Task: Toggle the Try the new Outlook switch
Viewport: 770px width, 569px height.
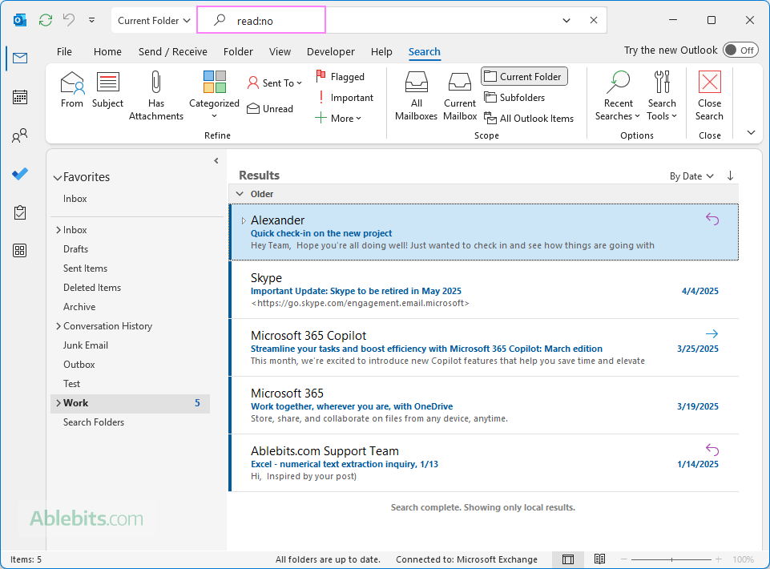Action: point(740,50)
